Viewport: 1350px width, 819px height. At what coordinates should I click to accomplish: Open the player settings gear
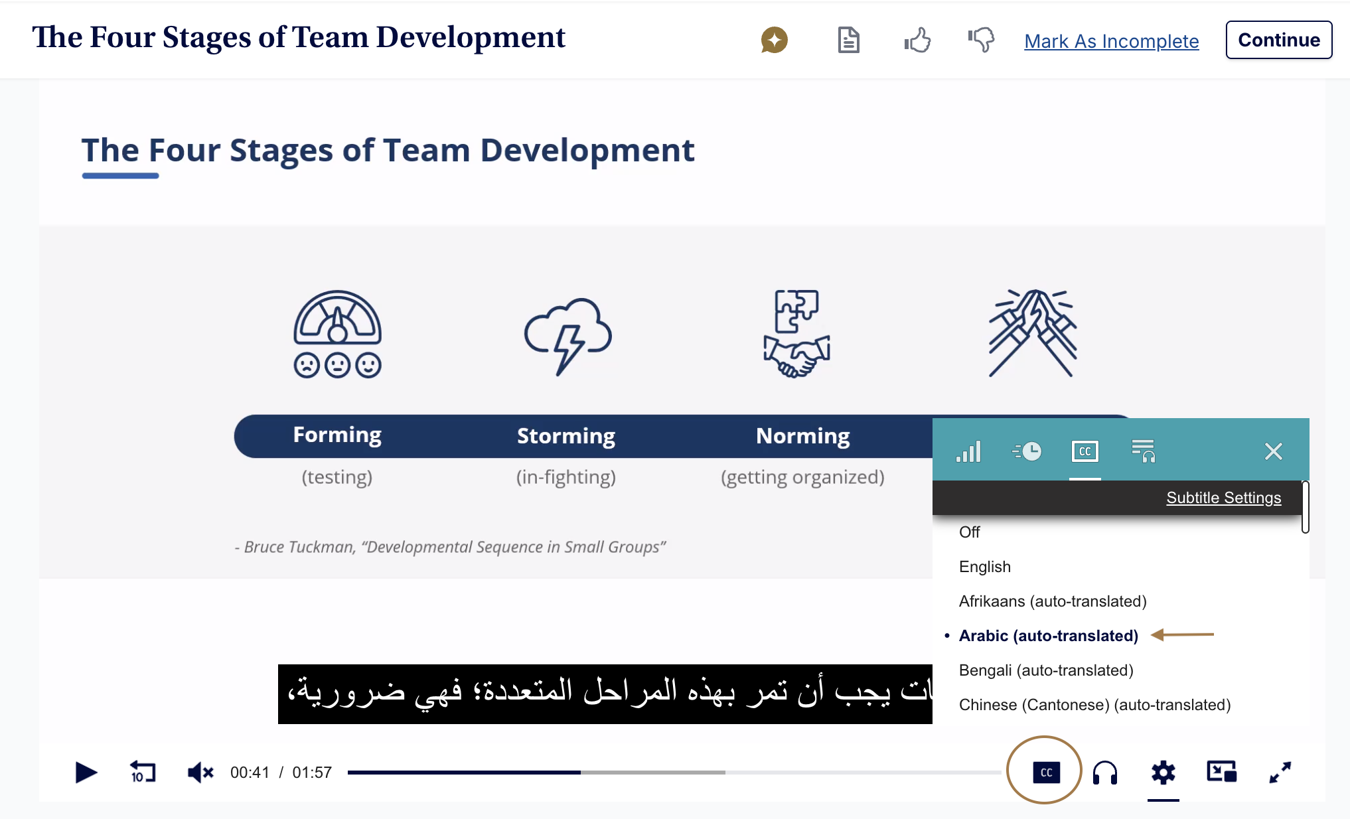tap(1163, 772)
